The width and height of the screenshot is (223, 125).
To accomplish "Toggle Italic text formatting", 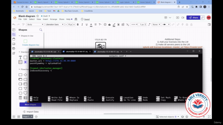I will (x=82, y=25).
